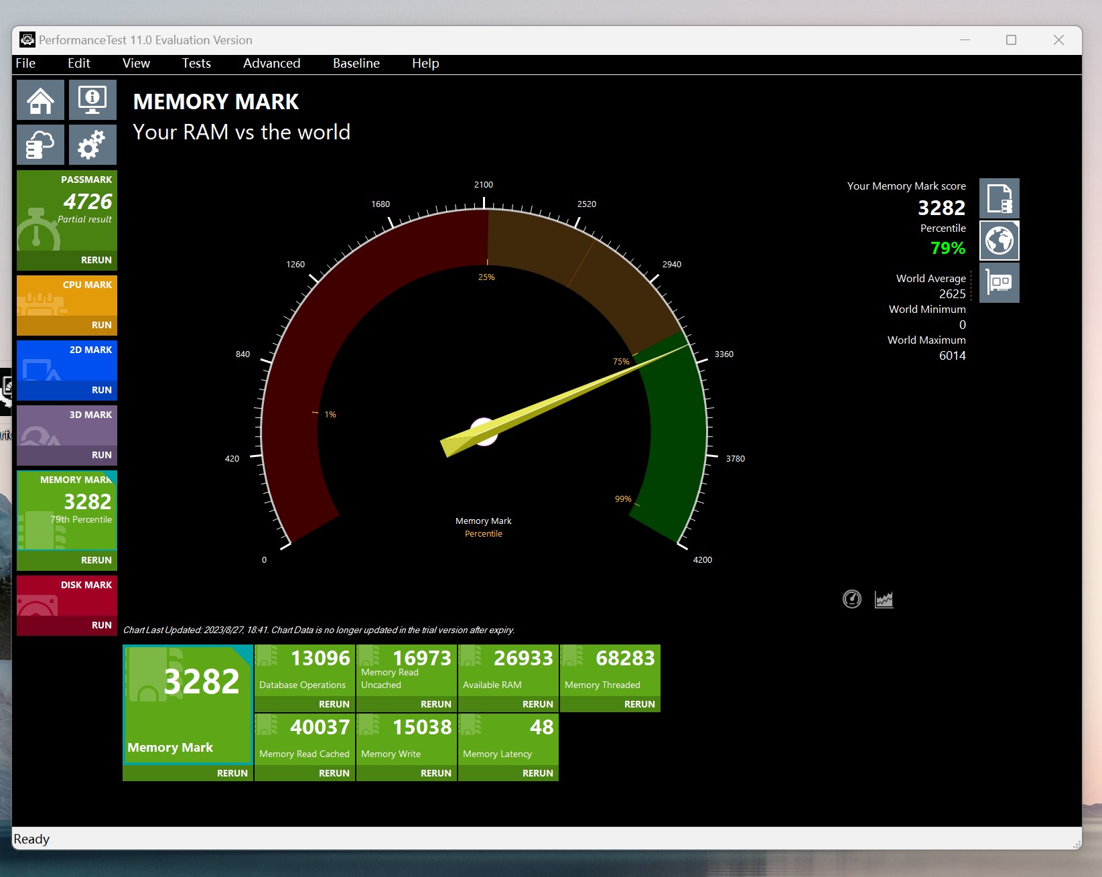The image size is (1102, 877).
Task: Click the hardware card icon on the right
Action: pyautogui.click(x=999, y=283)
